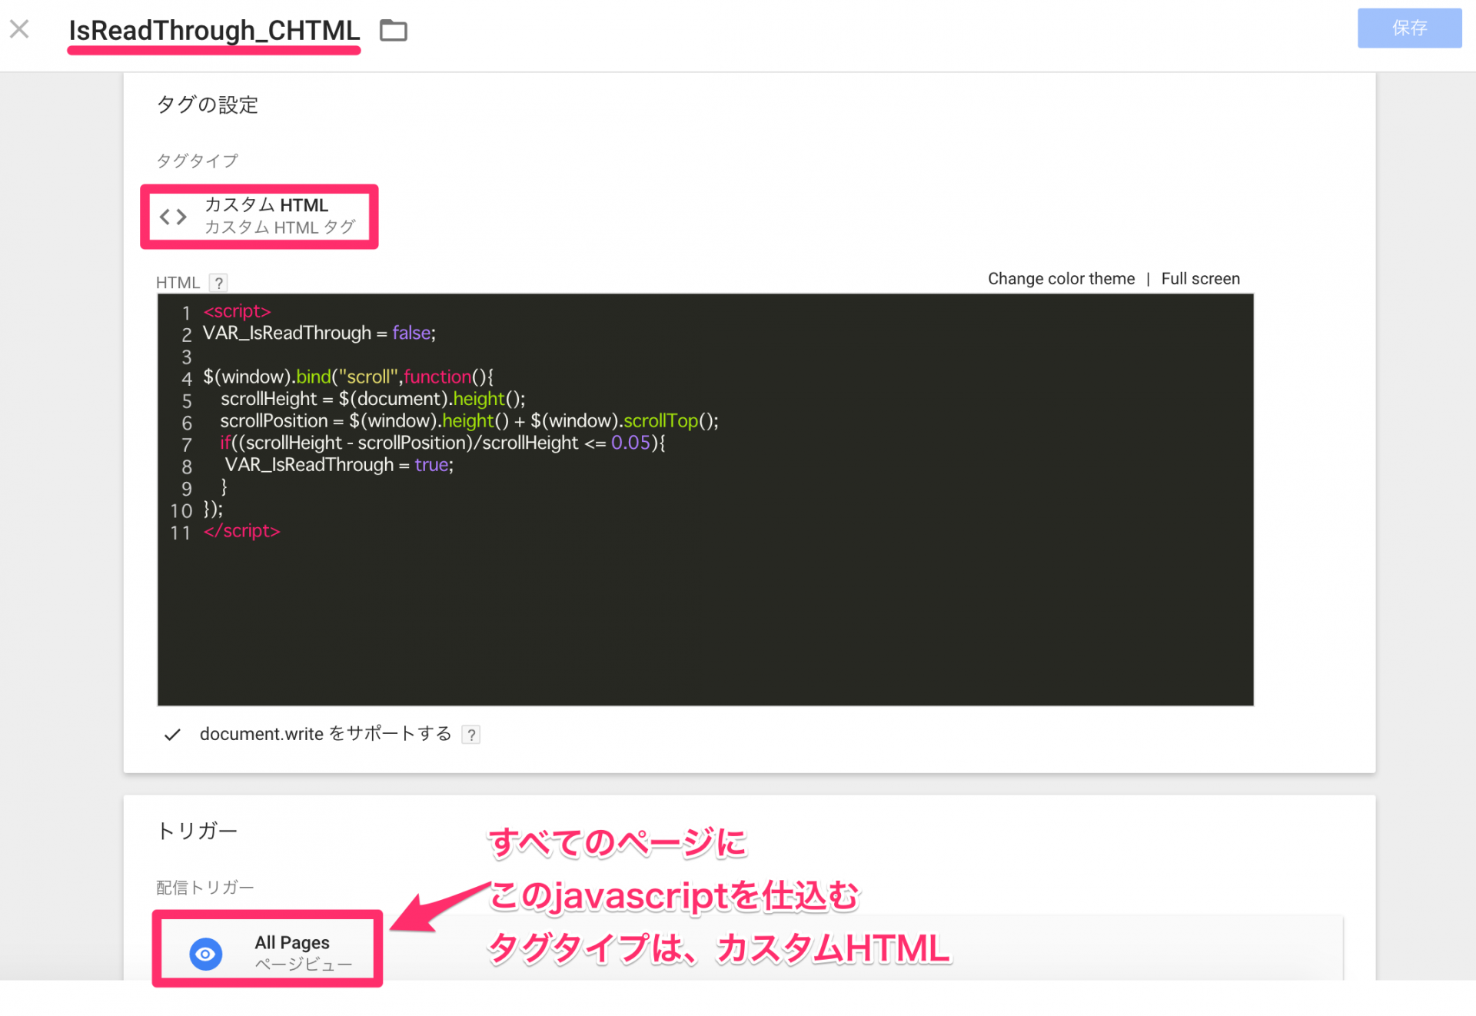Edit the tag name IsReadThrough_CHTML

(x=214, y=30)
